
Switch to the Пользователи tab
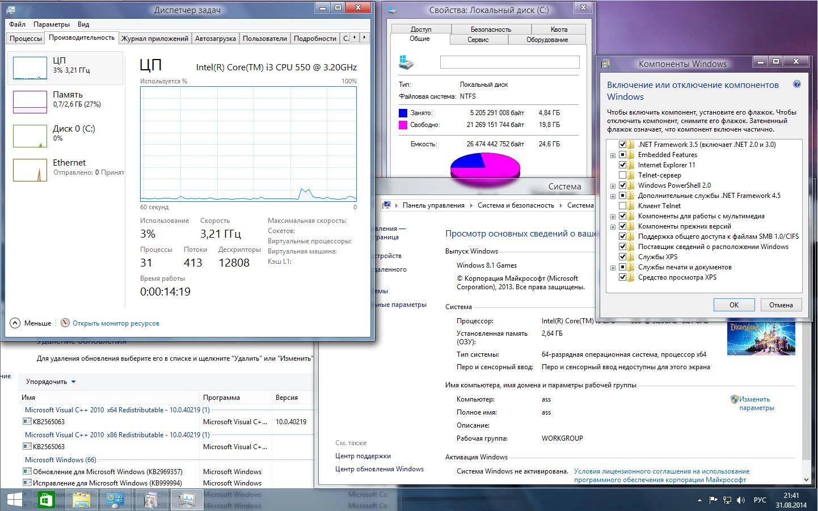(264, 38)
